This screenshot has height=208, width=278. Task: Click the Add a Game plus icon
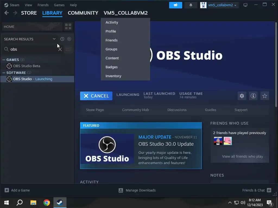pyautogui.click(x=7, y=190)
